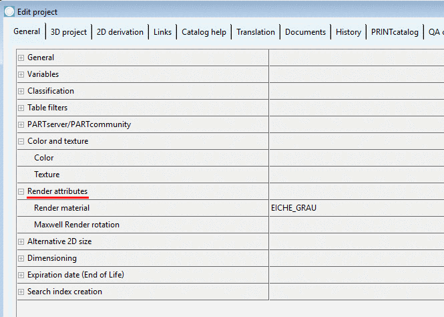This screenshot has height=317, width=444.
Task: Open the 2D derivation tab
Action: 120,32
